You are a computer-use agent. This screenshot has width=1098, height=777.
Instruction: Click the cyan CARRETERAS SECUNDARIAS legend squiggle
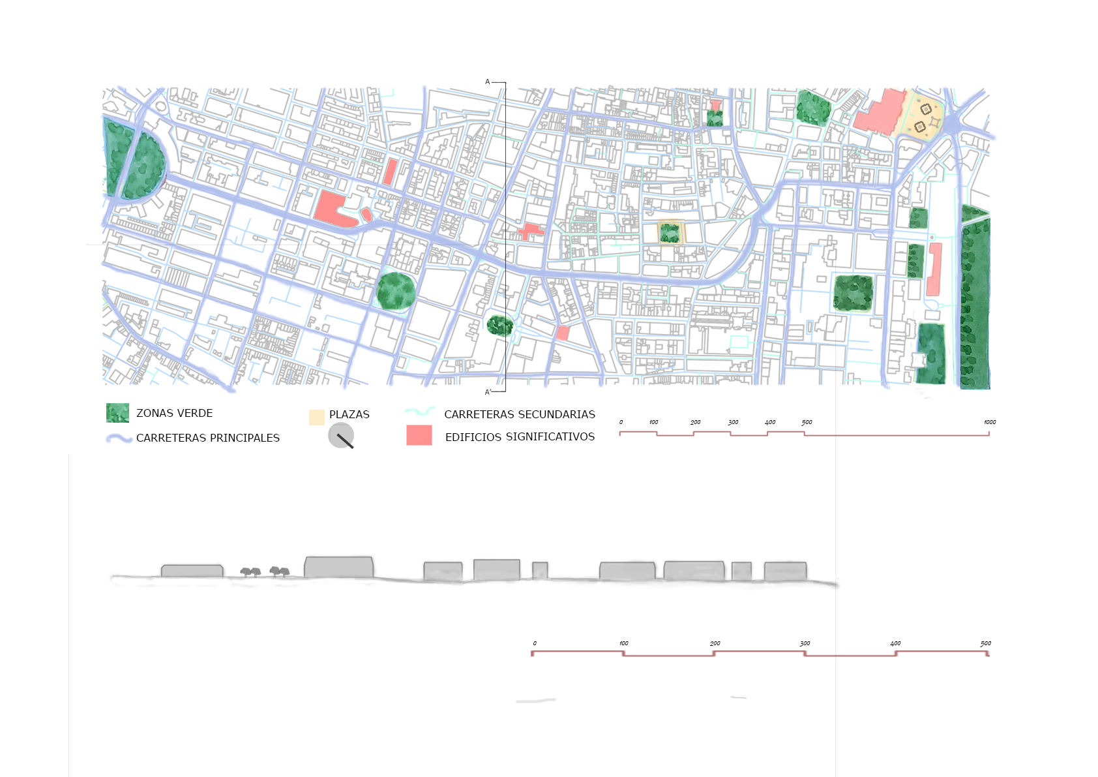420,412
